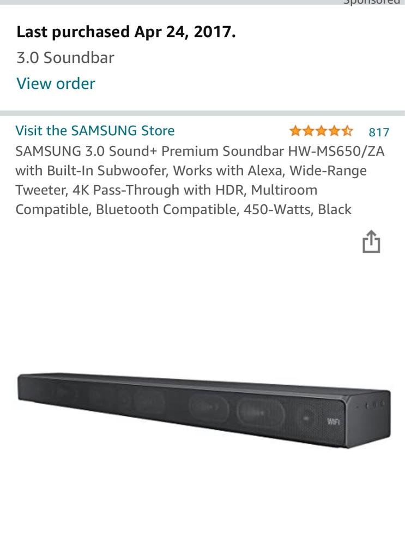Screen dimensions: 405x558
Task: Open the View order link
Action: coord(56,83)
